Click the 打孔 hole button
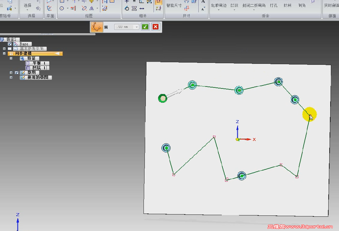 coord(273,6)
